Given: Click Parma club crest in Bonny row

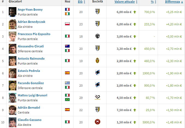Looking at the screenshot, I should pos(98,12).
